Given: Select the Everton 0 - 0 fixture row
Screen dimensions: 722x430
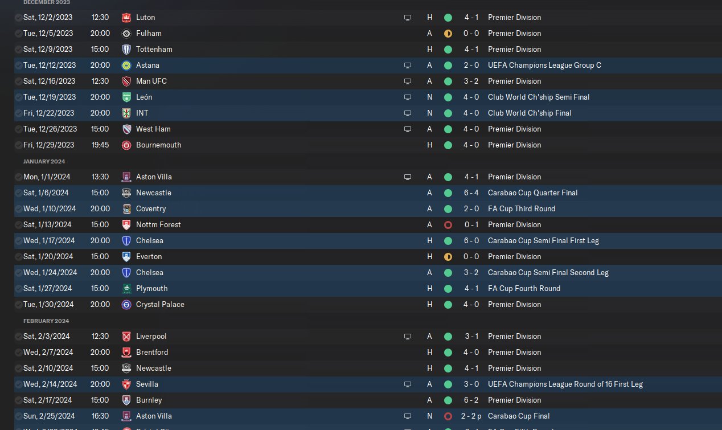Looking at the screenshot, I should point(368,257).
